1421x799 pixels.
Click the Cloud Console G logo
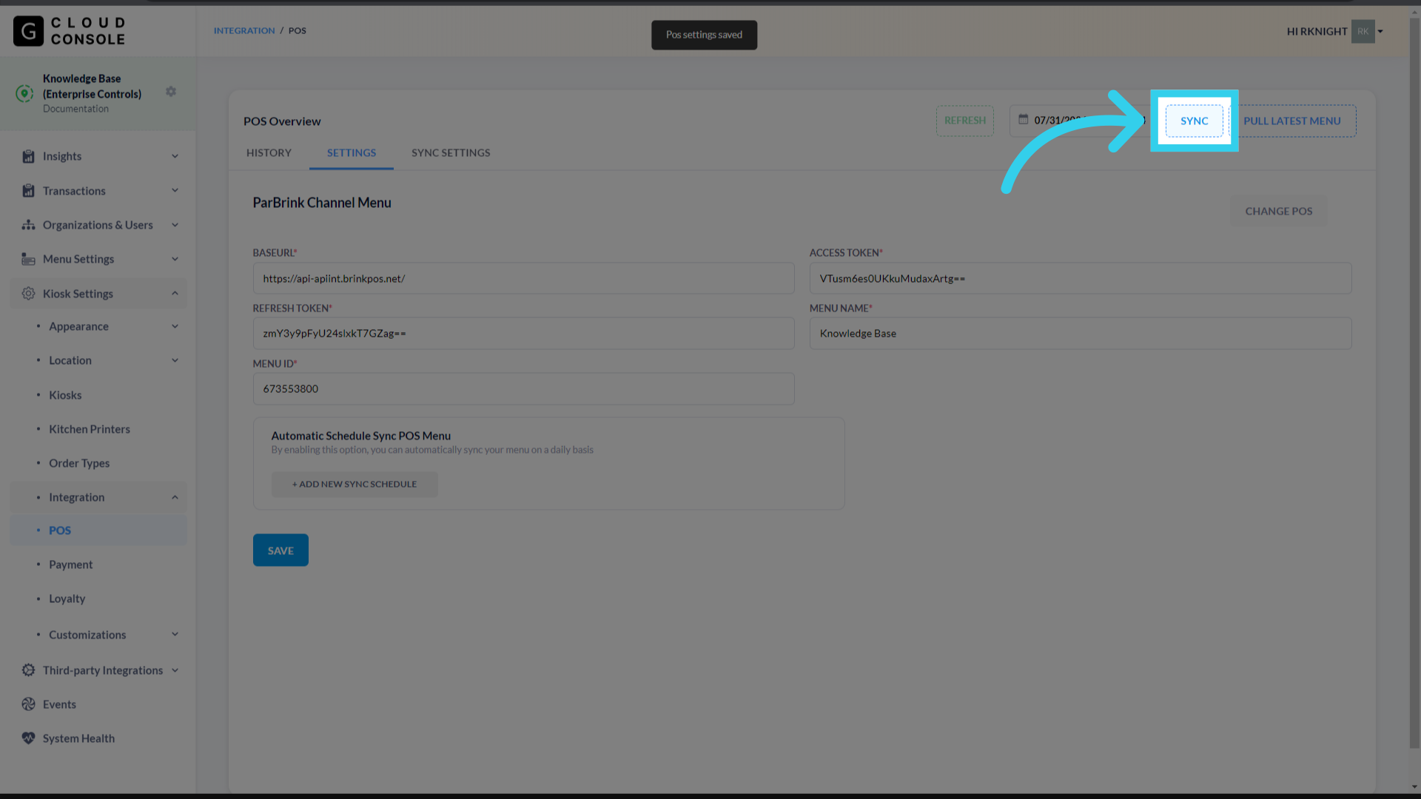coord(28,31)
